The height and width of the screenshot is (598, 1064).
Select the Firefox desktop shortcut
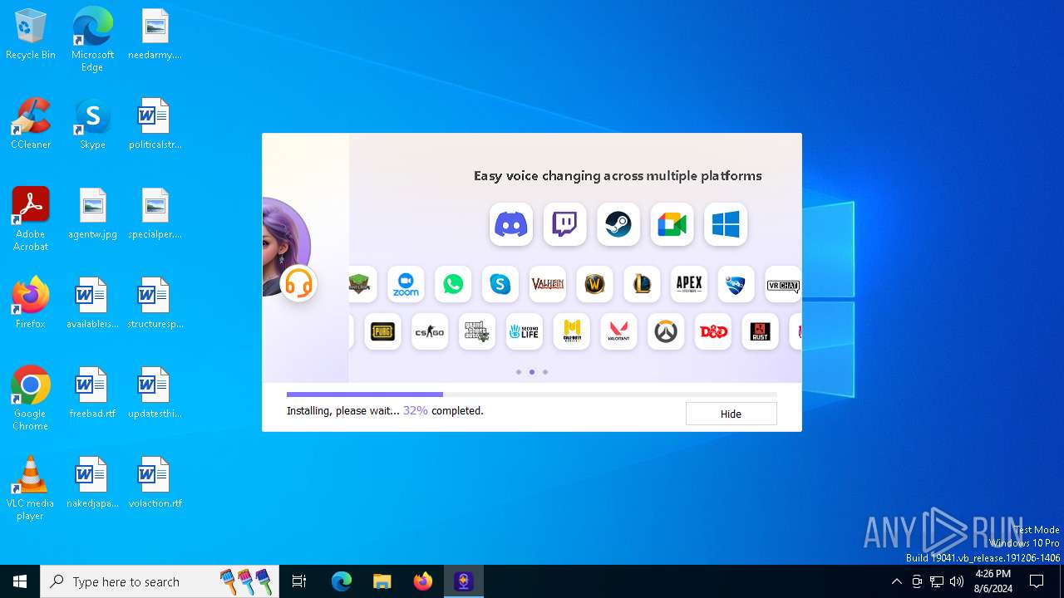coord(31,303)
